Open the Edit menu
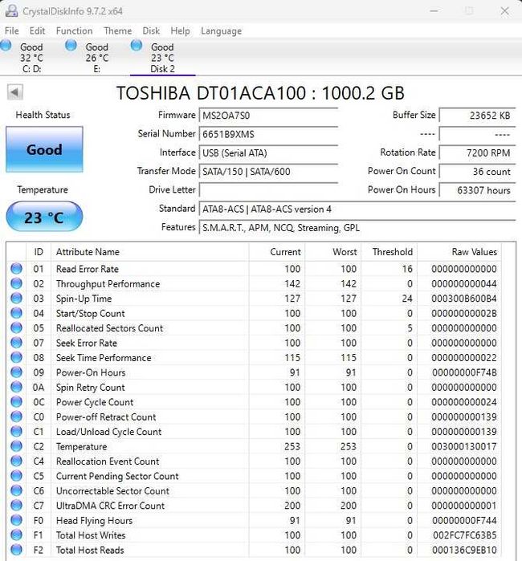The height and width of the screenshot is (561, 522). coord(37,30)
